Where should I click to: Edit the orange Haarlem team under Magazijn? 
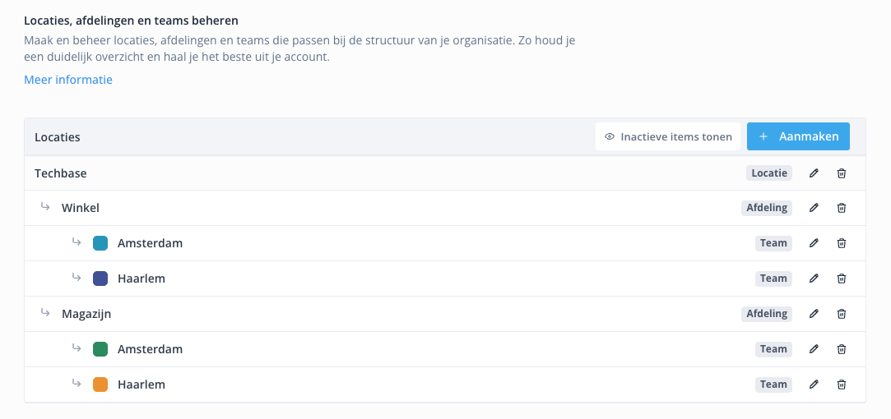814,384
